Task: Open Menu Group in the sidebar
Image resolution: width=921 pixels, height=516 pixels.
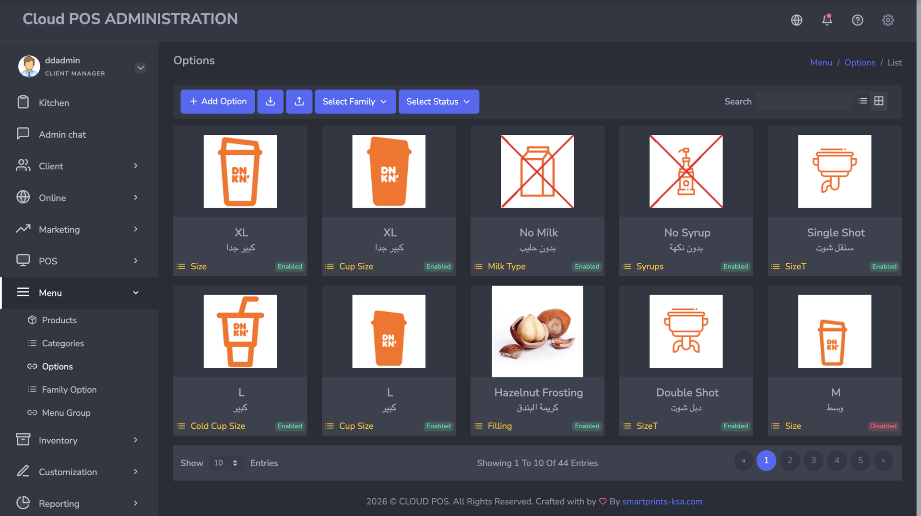Action: 66,412
